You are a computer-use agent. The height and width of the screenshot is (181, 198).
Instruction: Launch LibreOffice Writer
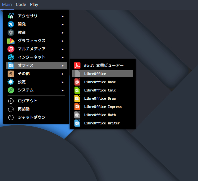[103, 123]
